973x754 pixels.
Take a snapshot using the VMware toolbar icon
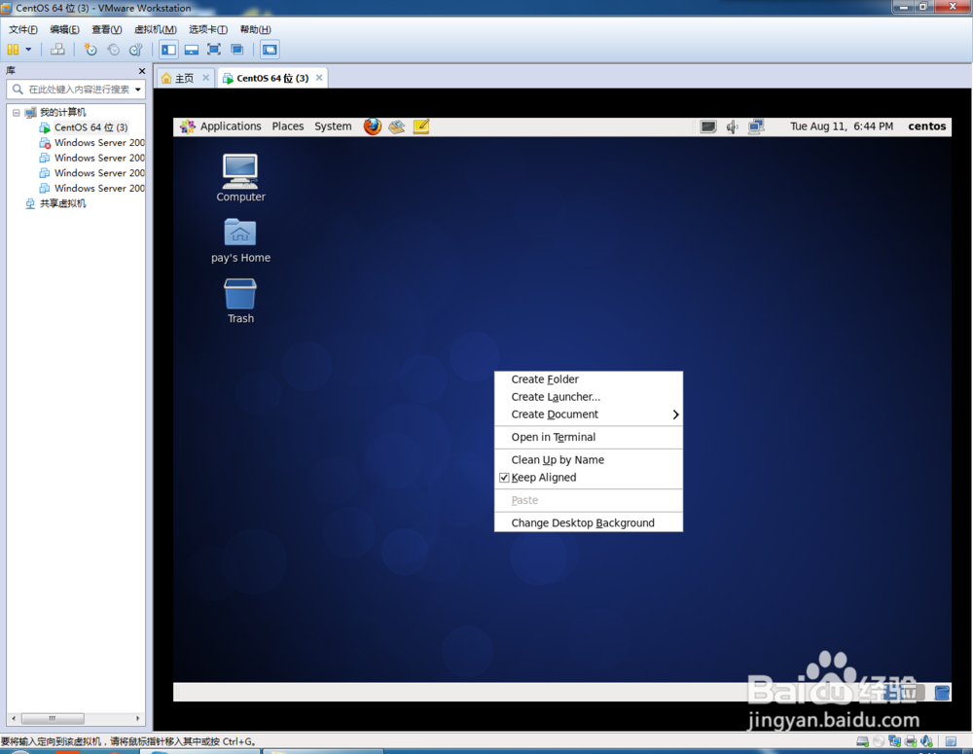pos(90,50)
